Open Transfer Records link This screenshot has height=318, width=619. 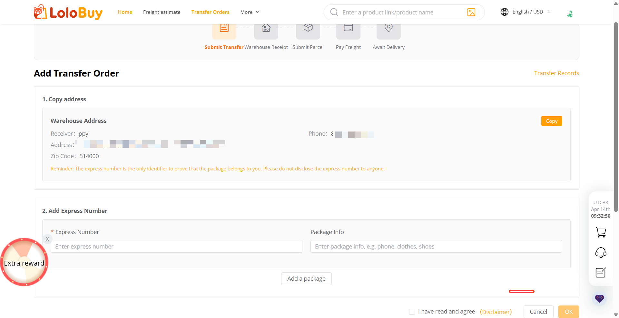[556, 73]
